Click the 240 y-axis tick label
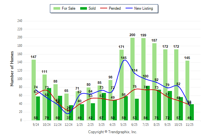Image resolution: width=208 pixels, height=140 pixels. (20, 21)
